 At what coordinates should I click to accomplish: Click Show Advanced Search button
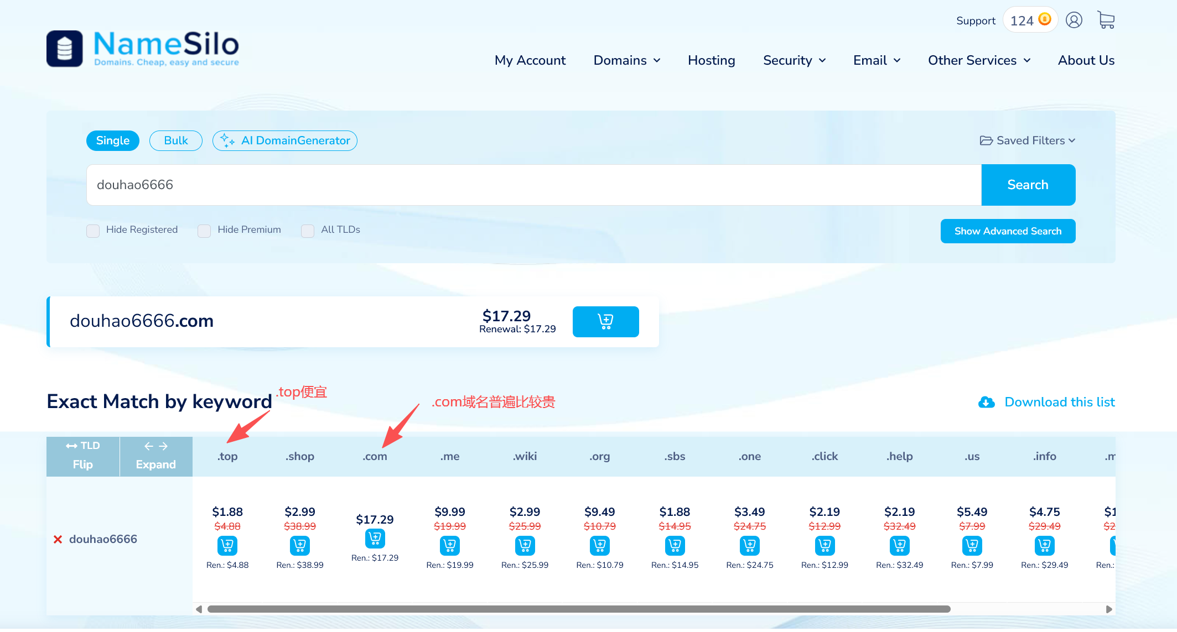tap(1007, 231)
